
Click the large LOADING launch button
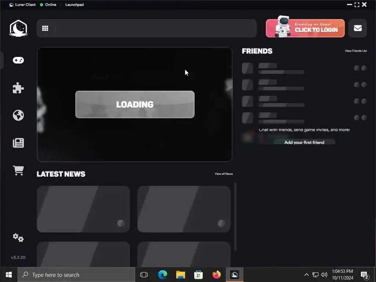coord(135,104)
